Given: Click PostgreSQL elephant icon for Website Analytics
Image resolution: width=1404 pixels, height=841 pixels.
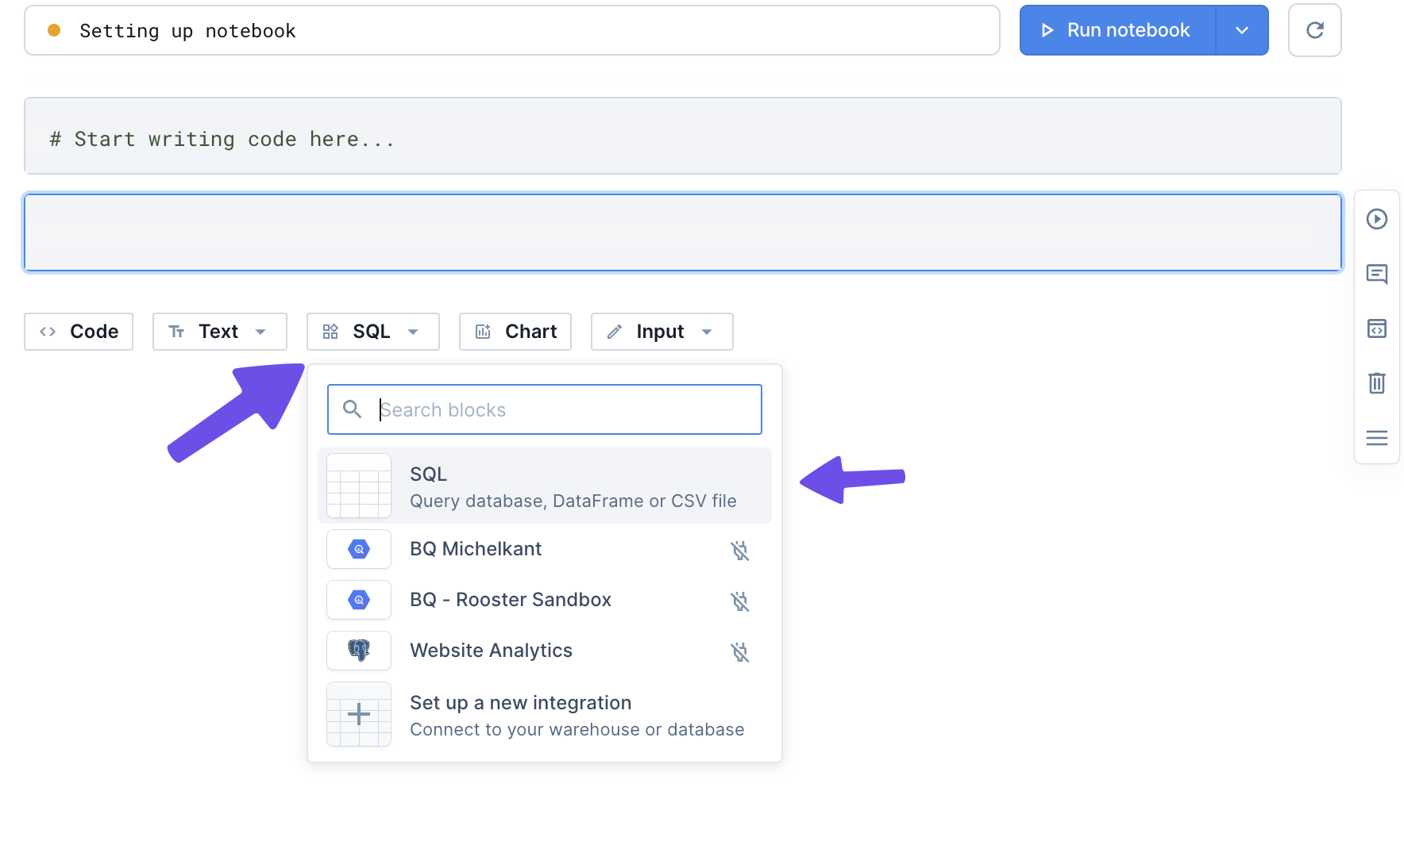Looking at the screenshot, I should [359, 651].
